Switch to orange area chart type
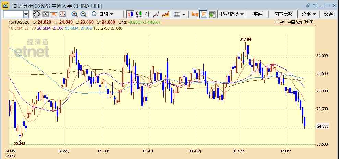This screenshot has width=339, height=159. 165,14
